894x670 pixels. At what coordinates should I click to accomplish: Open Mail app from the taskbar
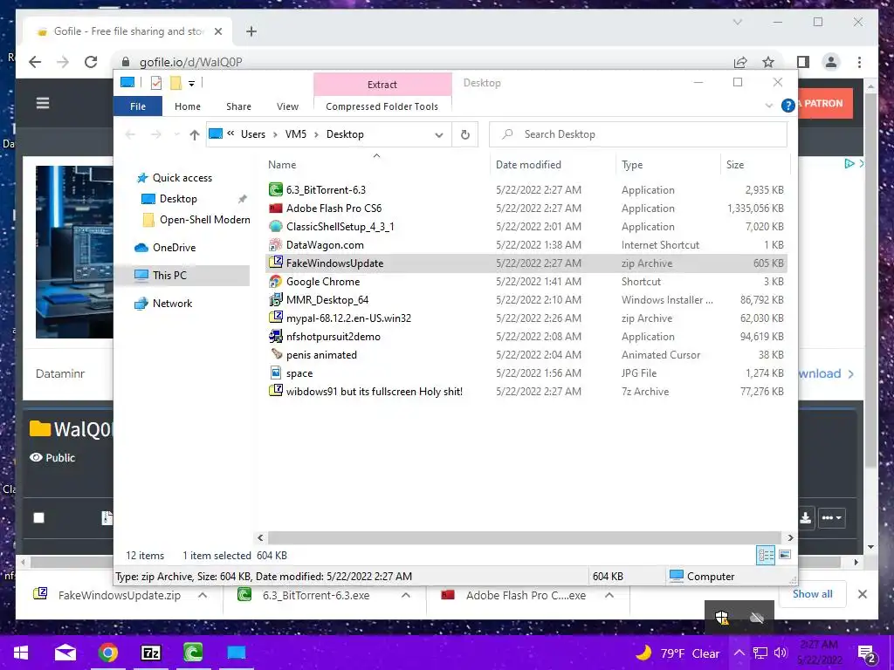(65, 653)
